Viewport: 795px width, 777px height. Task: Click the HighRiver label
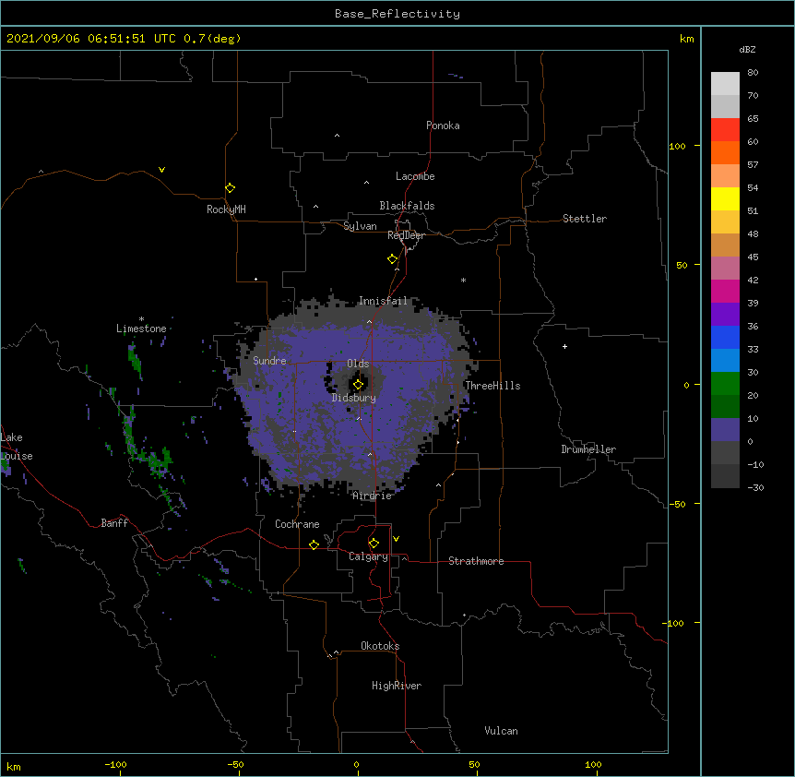click(x=397, y=686)
